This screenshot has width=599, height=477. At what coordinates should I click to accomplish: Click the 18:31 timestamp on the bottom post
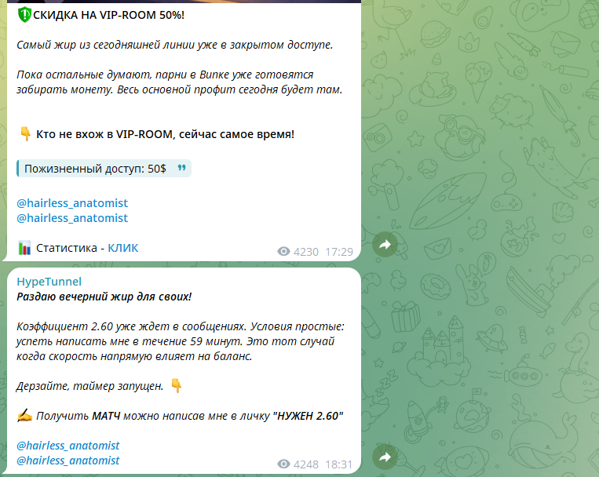pyautogui.click(x=338, y=464)
